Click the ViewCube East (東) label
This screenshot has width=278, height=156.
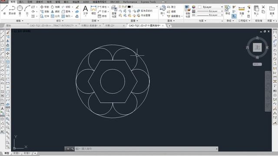pyautogui.click(x=267, y=48)
